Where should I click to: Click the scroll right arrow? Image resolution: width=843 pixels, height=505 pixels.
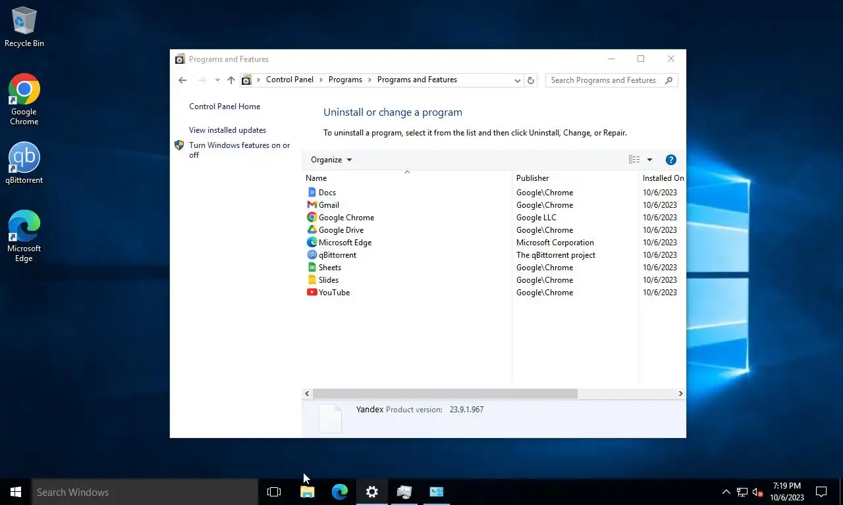[680, 393]
